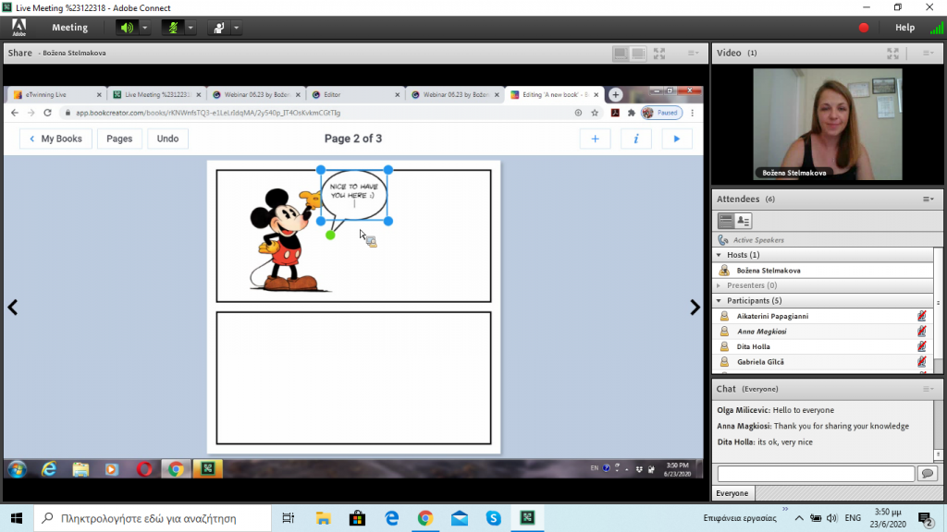Image resolution: width=947 pixels, height=532 pixels.
Task: Play the book in read mode
Action: (x=676, y=139)
